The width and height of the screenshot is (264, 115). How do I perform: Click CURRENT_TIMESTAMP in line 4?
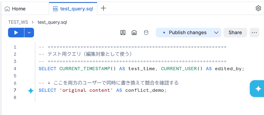[85, 69]
